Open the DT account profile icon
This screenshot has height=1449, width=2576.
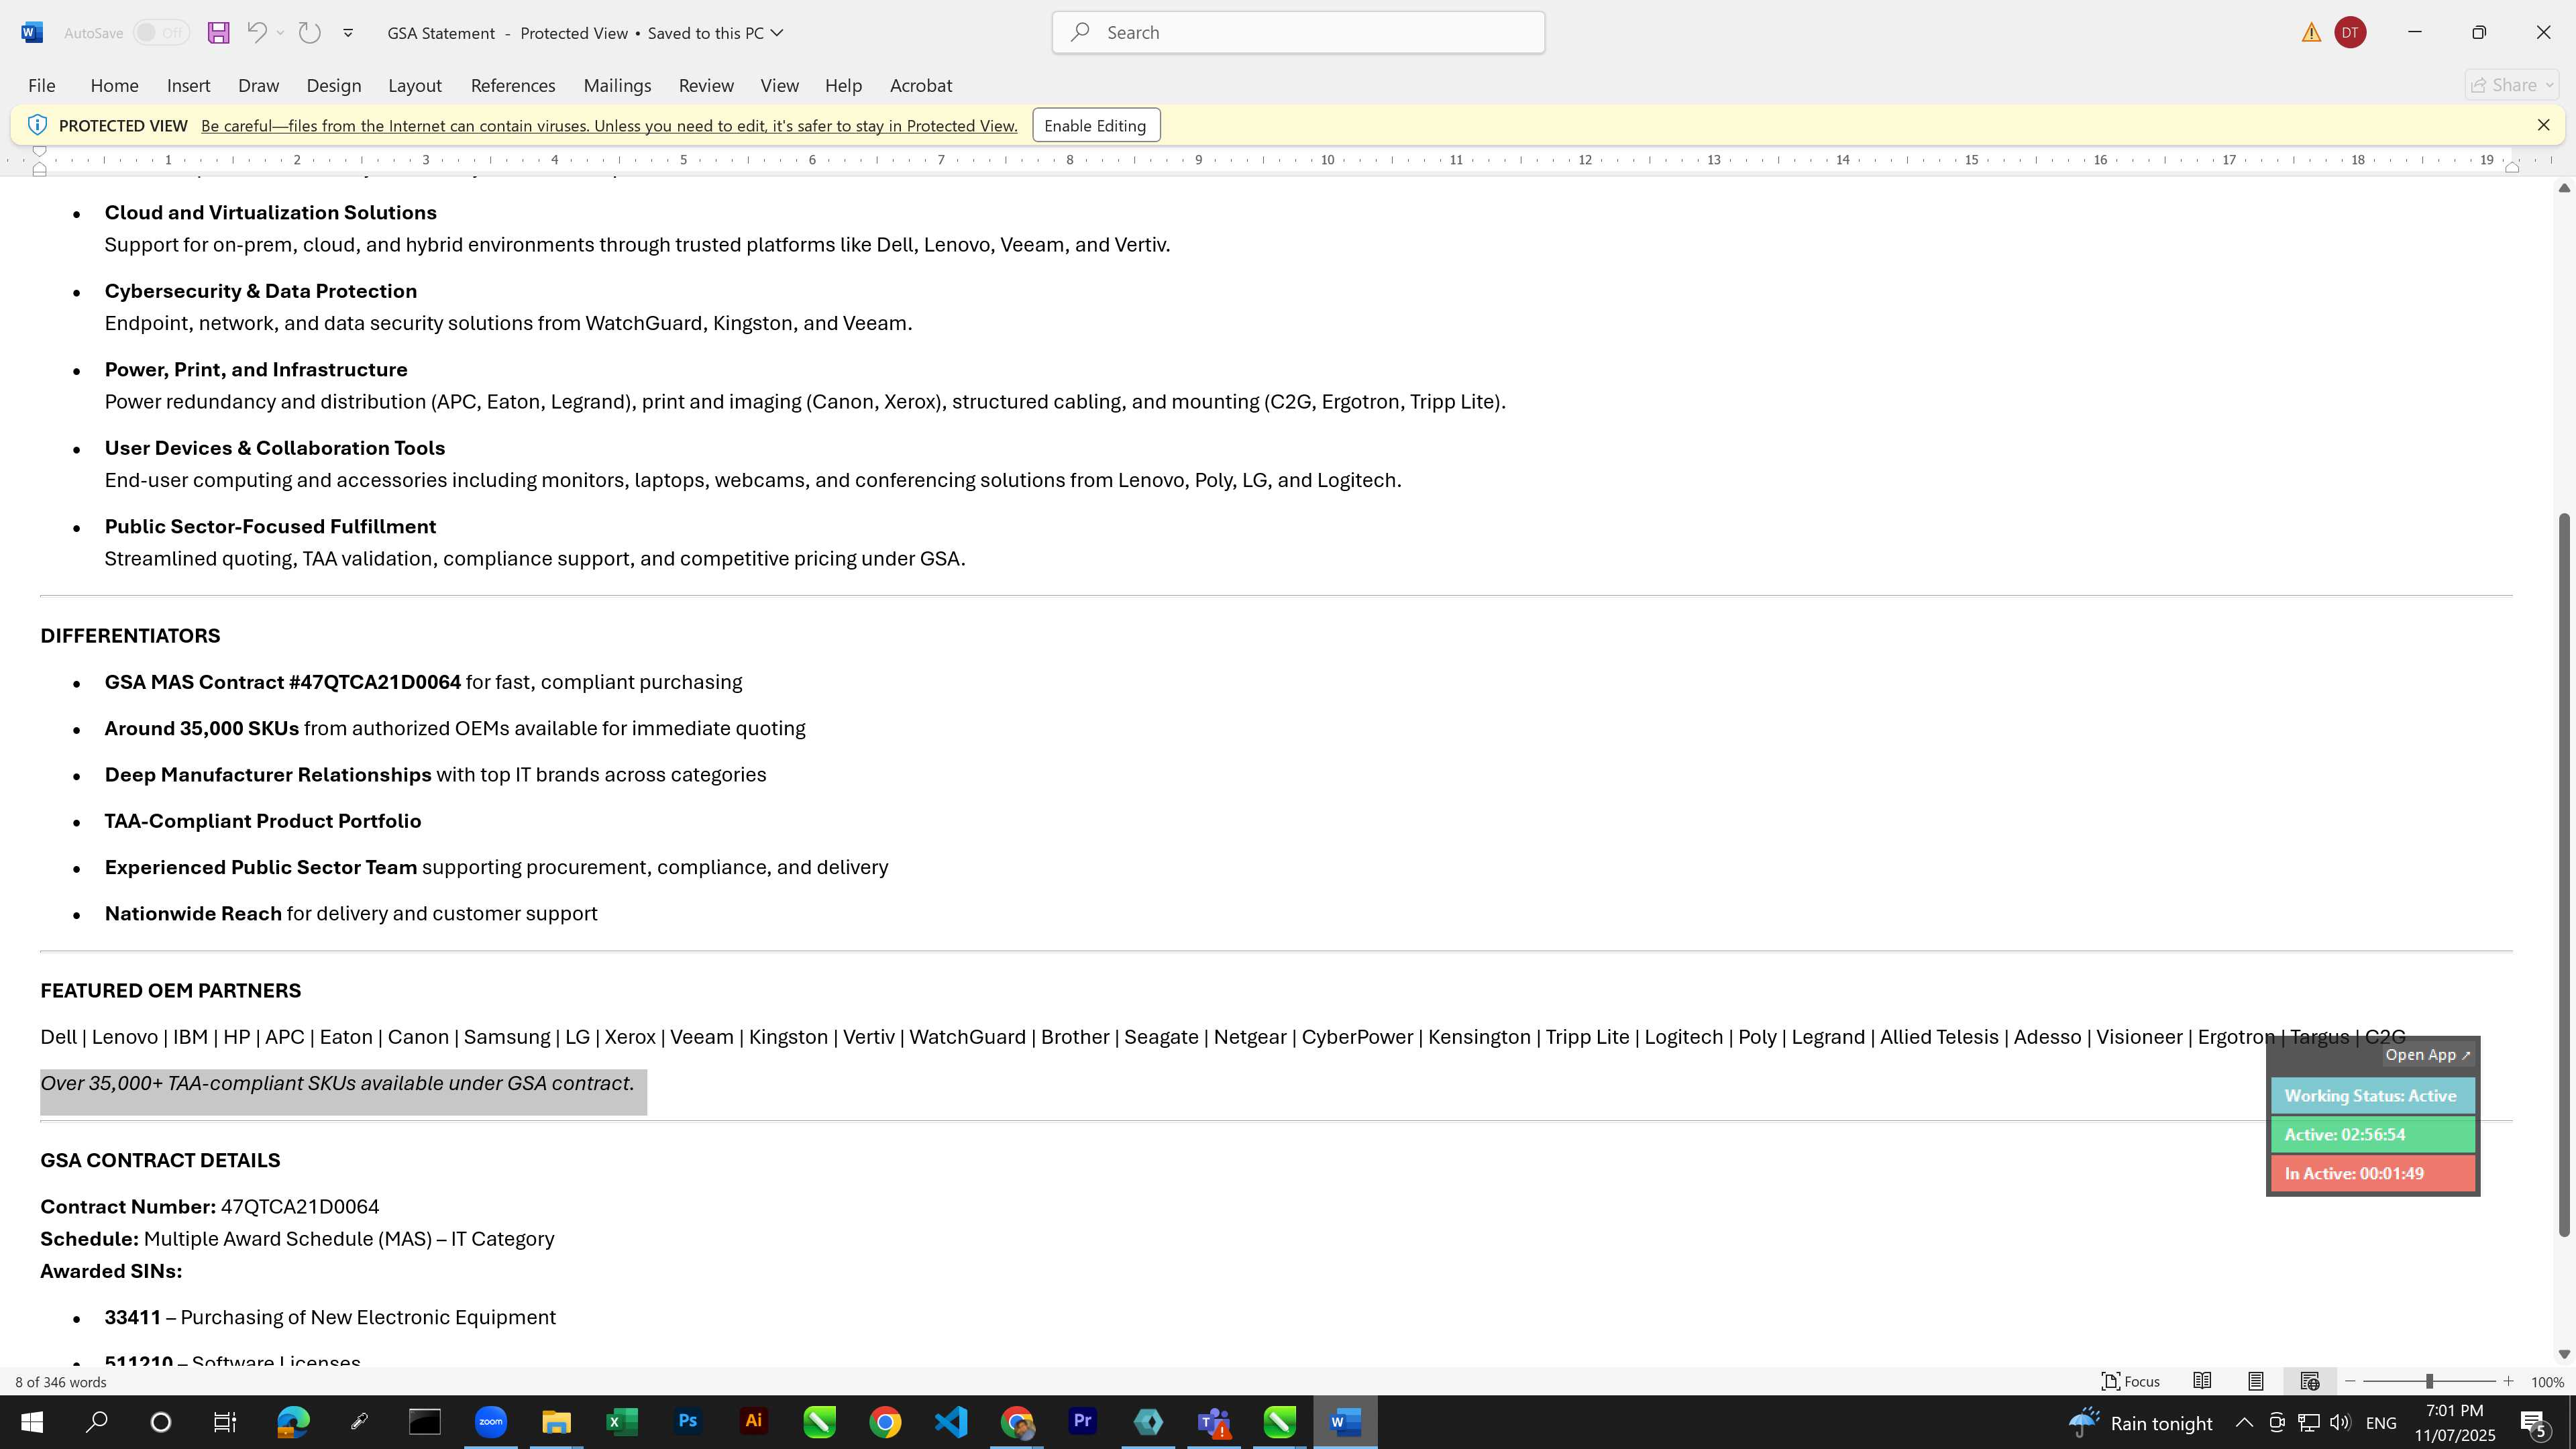2350,33
